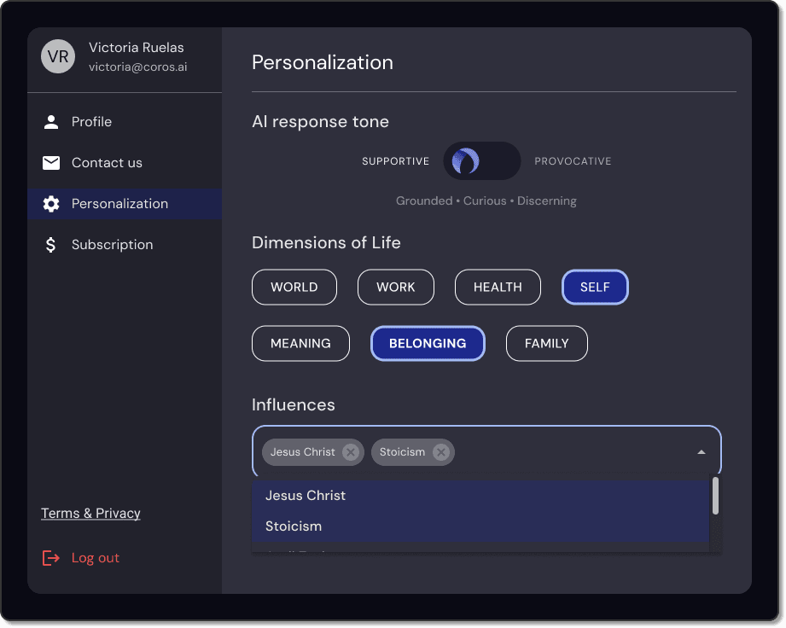786x628 pixels.
Task: Deselect the SELF dimension
Action: tap(595, 288)
